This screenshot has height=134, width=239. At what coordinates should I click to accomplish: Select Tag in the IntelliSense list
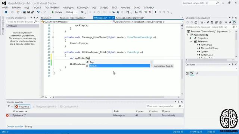[119, 62]
